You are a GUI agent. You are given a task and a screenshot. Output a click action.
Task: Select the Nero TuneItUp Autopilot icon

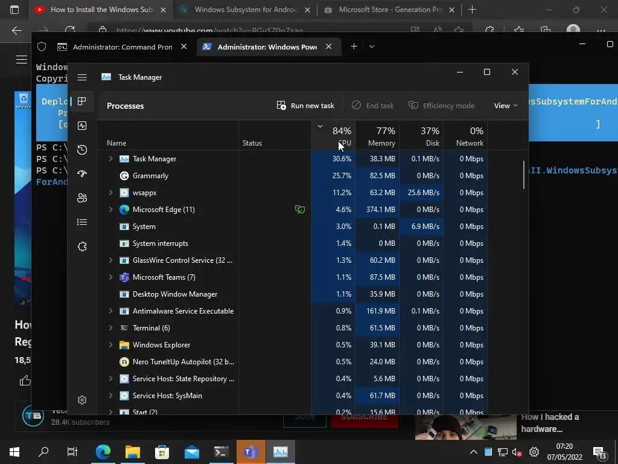(124, 362)
